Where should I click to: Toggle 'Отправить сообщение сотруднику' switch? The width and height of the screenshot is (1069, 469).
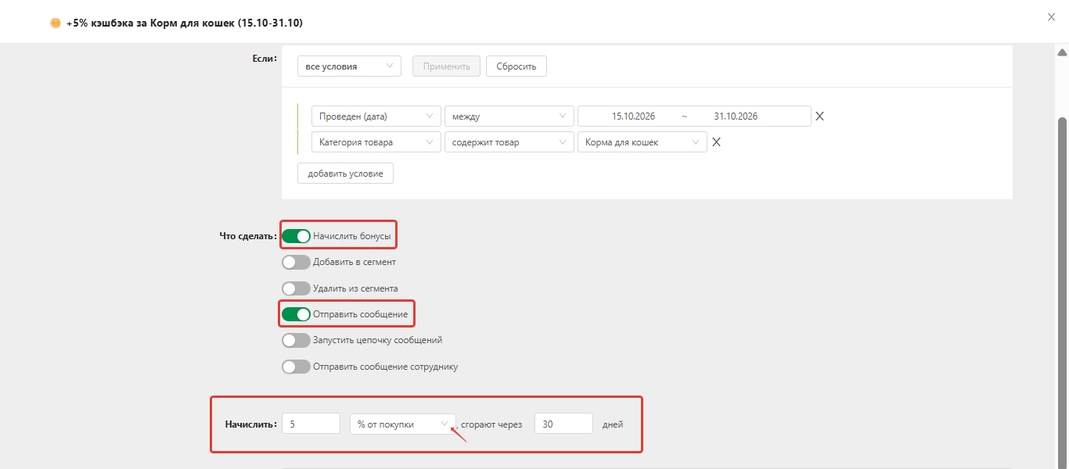point(296,367)
